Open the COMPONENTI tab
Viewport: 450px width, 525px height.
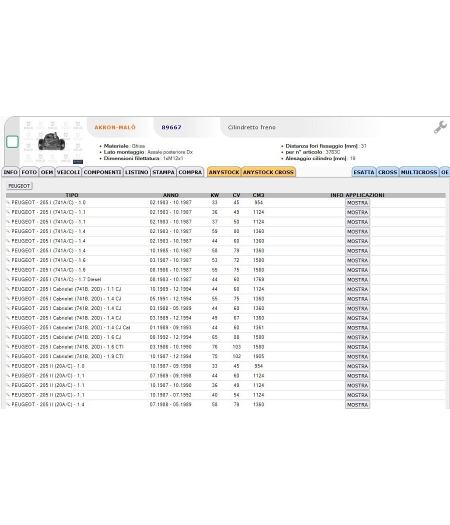pos(102,172)
